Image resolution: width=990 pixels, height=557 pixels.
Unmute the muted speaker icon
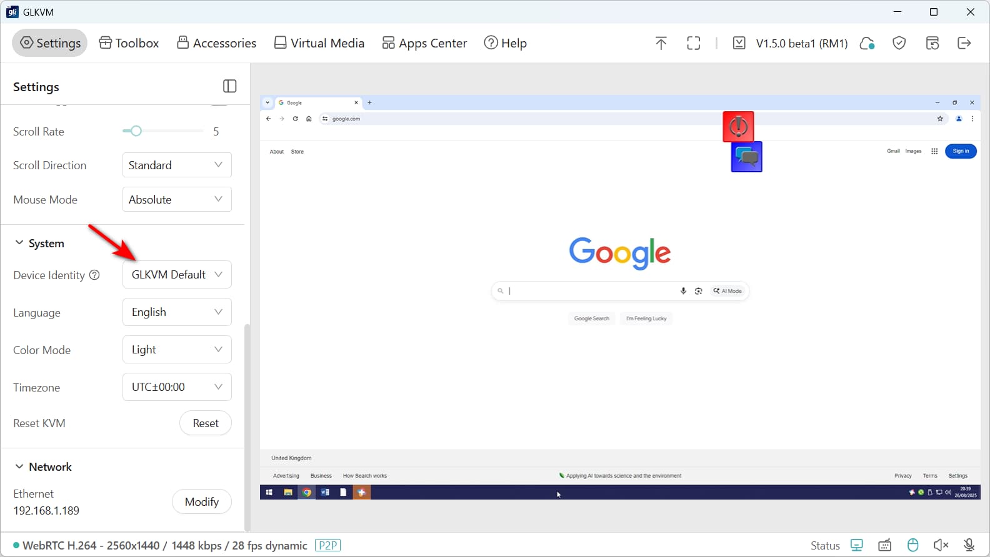(941, 545)
